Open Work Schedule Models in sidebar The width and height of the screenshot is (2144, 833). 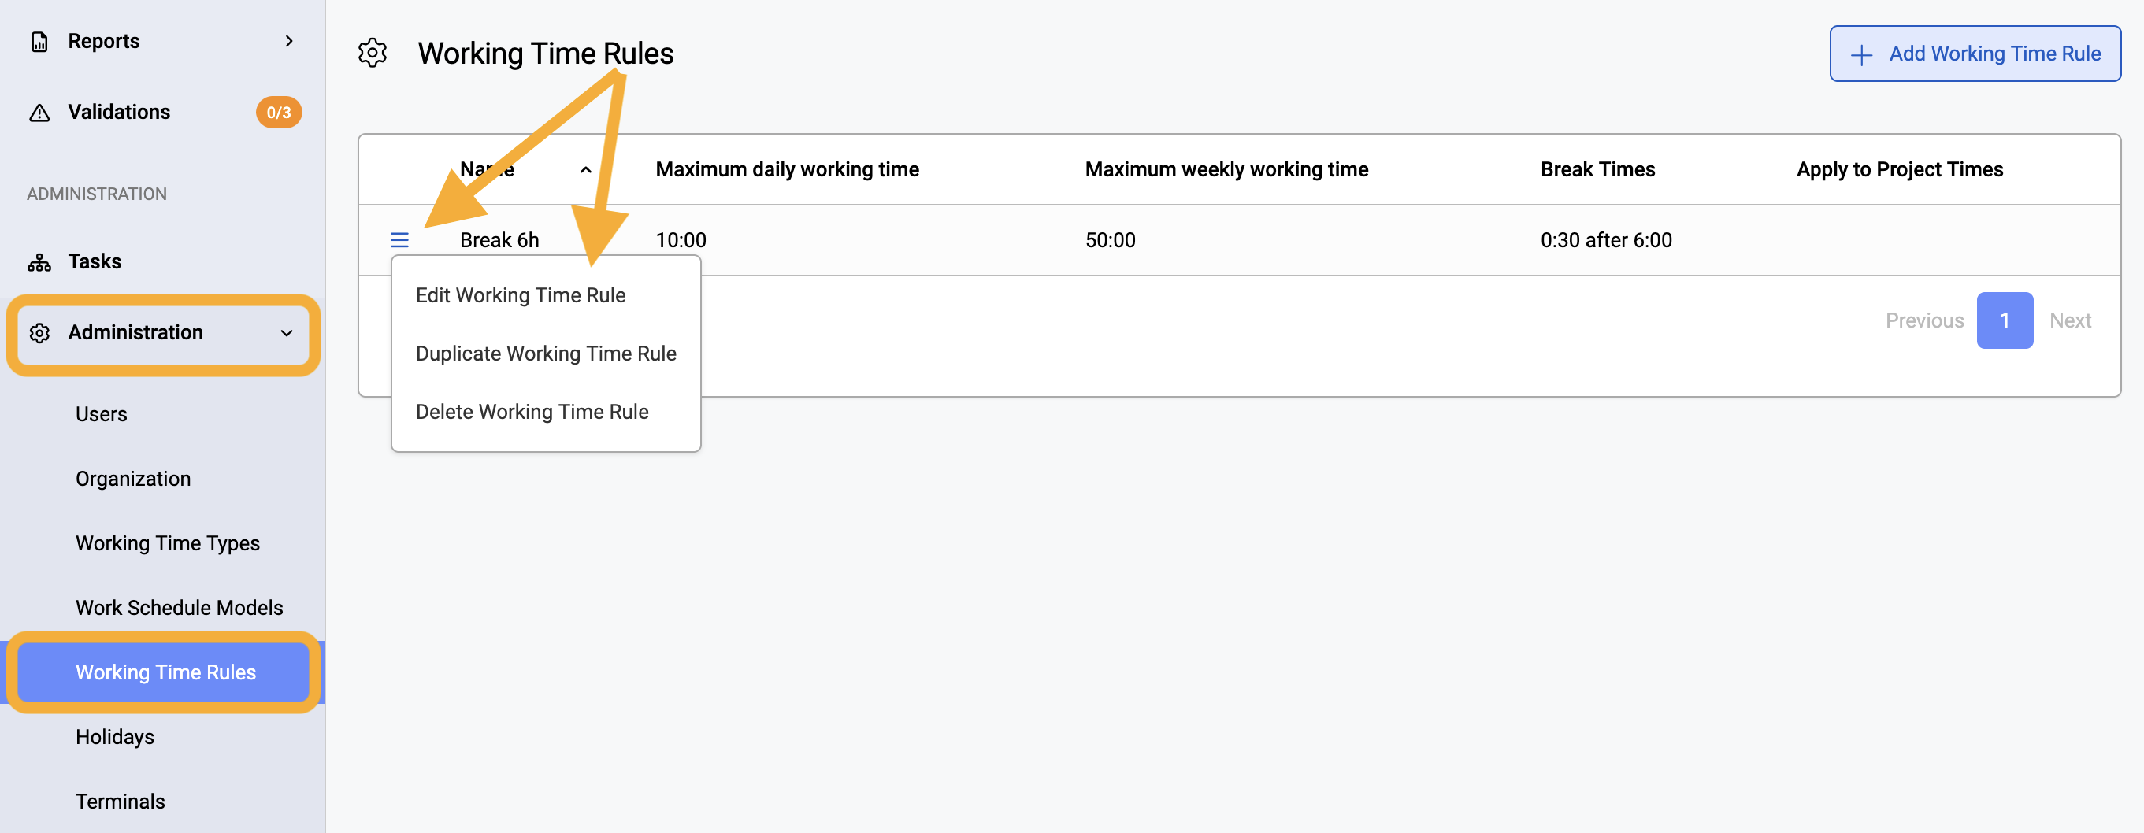[x=180, y=608]
